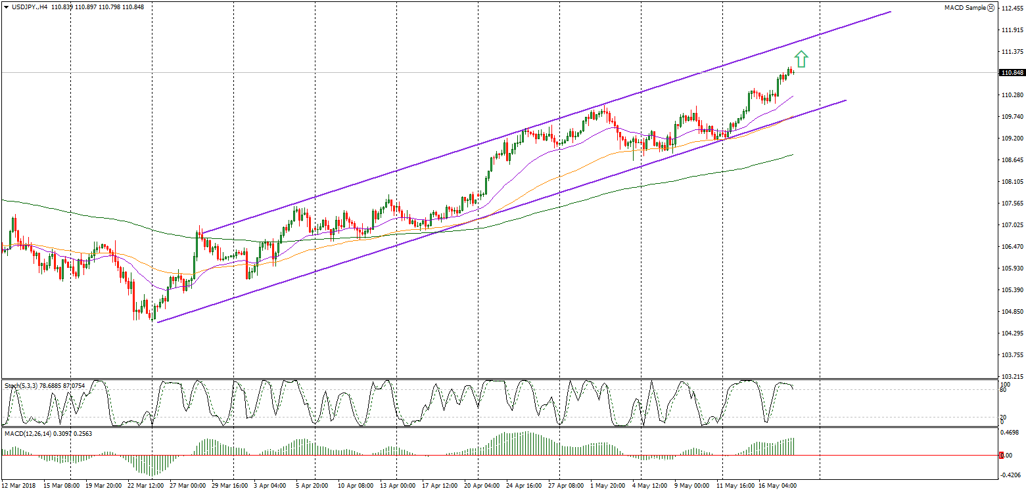This screenshot has width=1026, height=493.
Task: Click the 80 level on Stochastic scale
Action: pos(1004,389)
